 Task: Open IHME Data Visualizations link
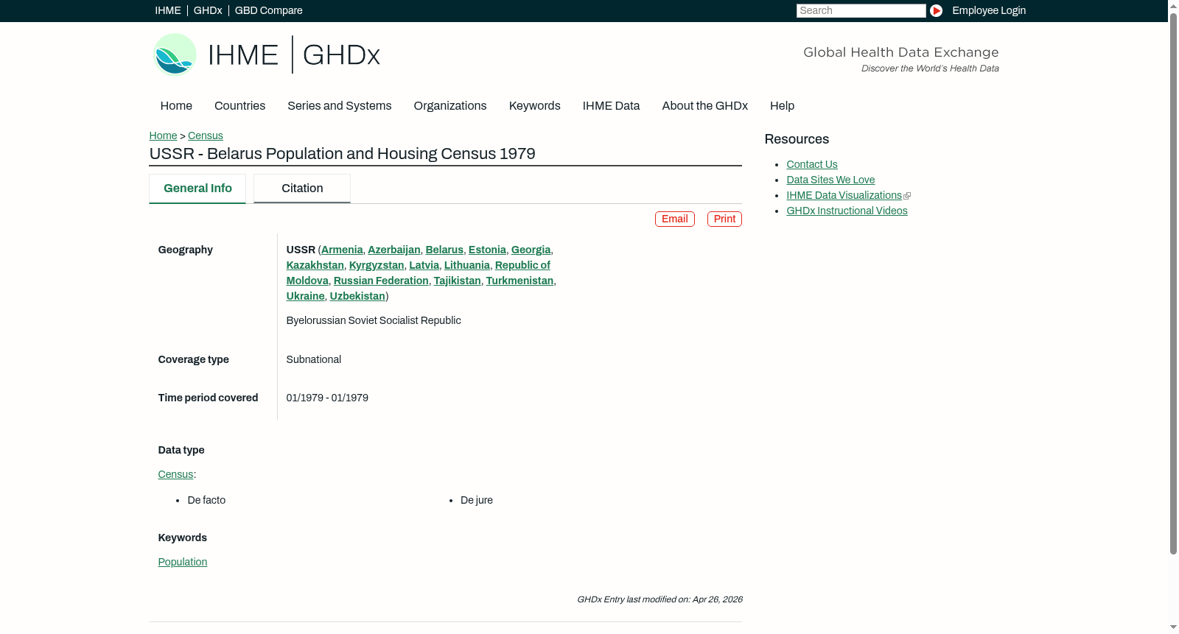[844, 195]
